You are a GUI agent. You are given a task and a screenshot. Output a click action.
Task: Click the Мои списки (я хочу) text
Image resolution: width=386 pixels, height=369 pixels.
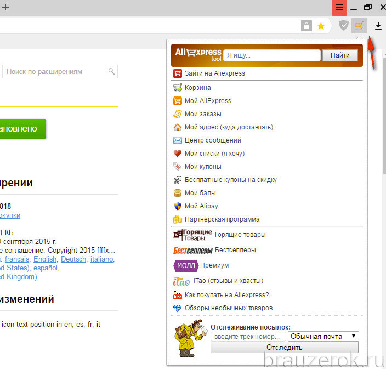coord(215,154)
